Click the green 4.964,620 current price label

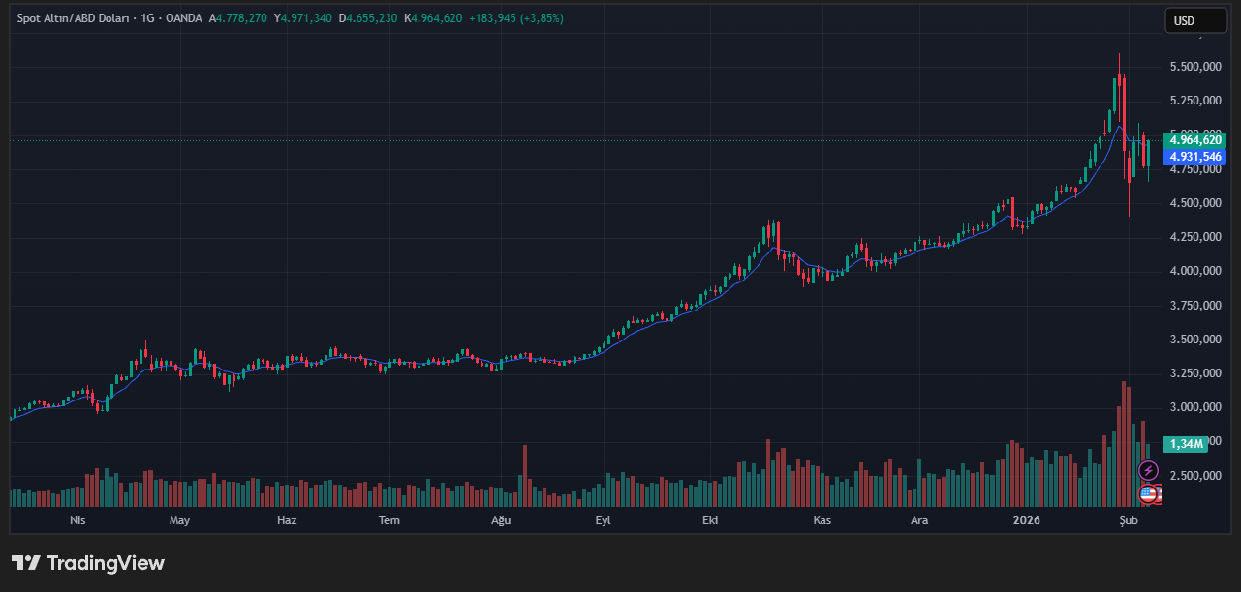[x=1195, y=140]
